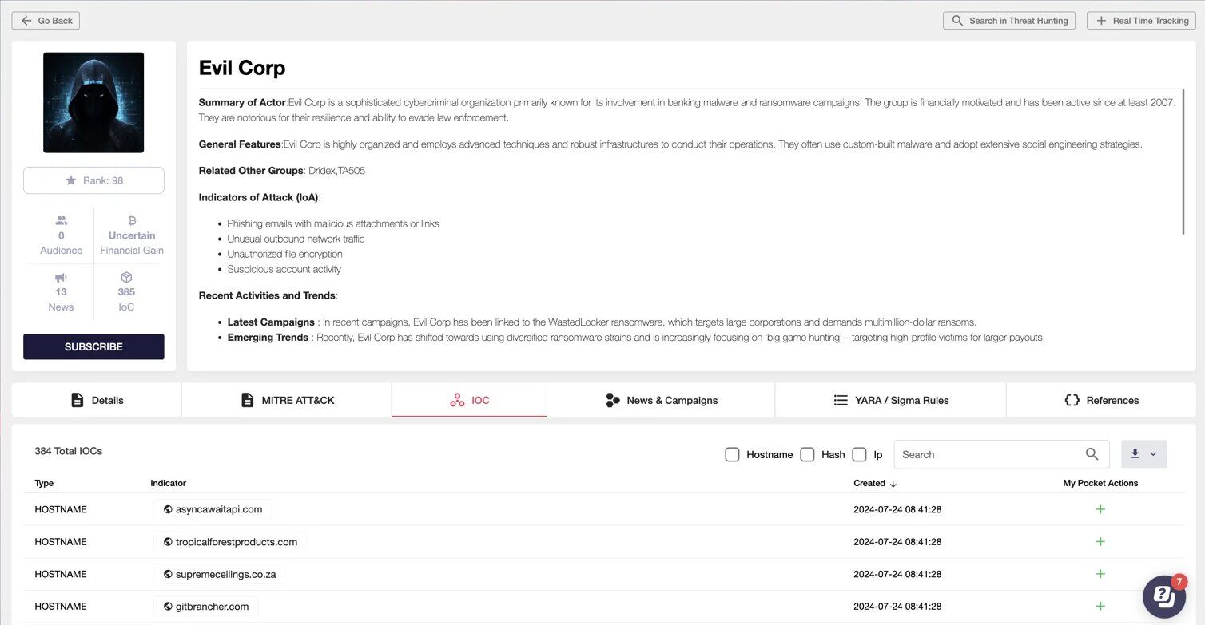This screenshot has height=625, width=1205.
Task: Click the green plus for asyncawaitapi.com
Action: [1100, 509]
